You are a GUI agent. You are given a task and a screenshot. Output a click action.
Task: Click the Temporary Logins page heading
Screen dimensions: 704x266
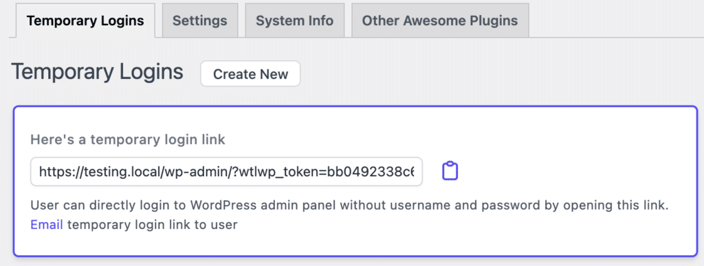tap(97, 72)
